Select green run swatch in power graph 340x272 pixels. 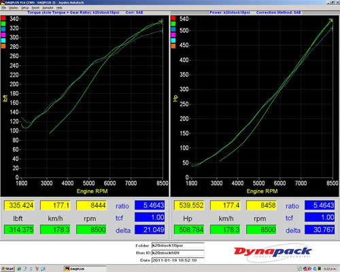pyautogui.click(x=173, y=24)
